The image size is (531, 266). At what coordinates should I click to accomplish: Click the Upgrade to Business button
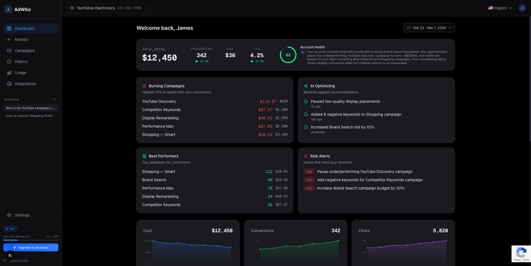click(x=31, y=247)
